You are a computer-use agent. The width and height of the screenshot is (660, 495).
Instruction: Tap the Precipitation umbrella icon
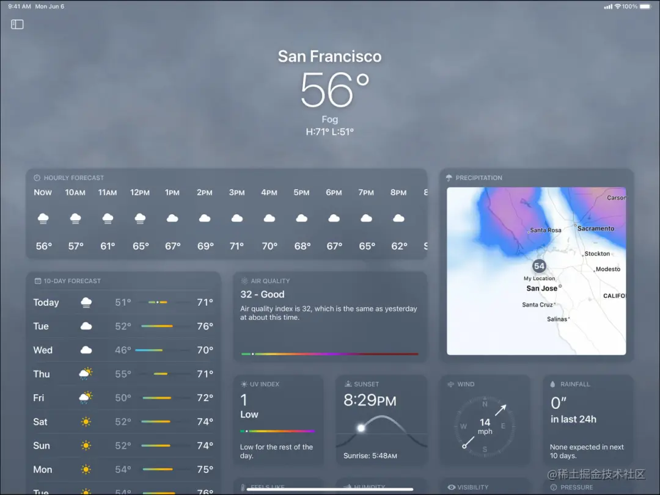tap(449, 178)
